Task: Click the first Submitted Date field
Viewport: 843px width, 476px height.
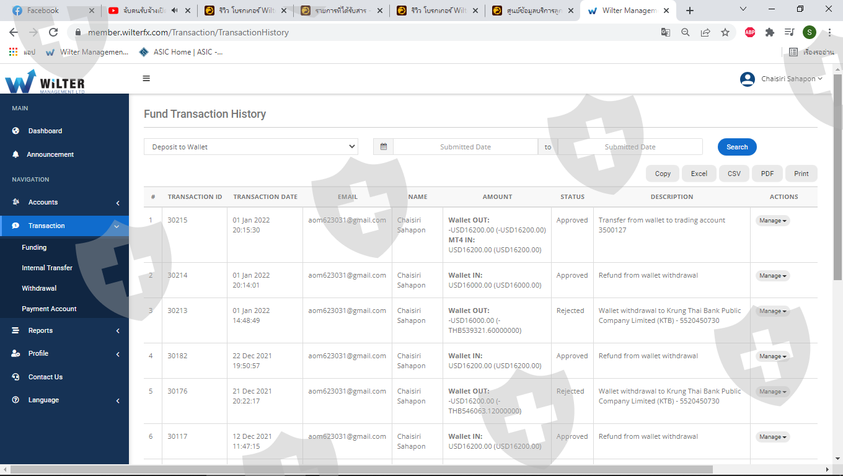Action: point(465,147)
